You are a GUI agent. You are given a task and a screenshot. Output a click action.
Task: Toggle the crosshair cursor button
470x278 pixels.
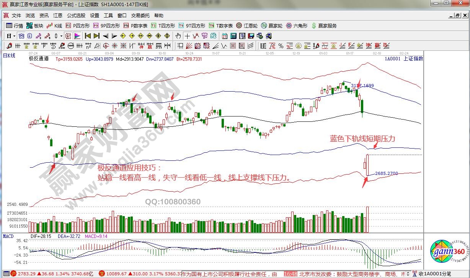click(187, 36)
